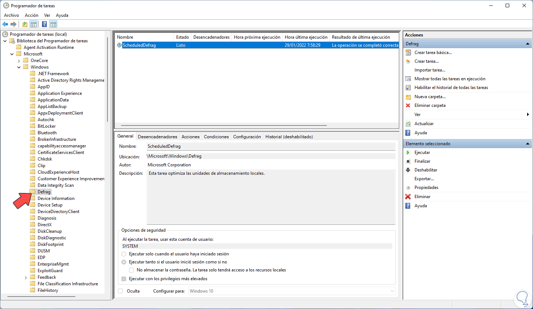Image resolution: width=533 pixels, height=309 pixels.
Task: Click the DiskCleanup folder icon
Action: [x=33, y=231]
